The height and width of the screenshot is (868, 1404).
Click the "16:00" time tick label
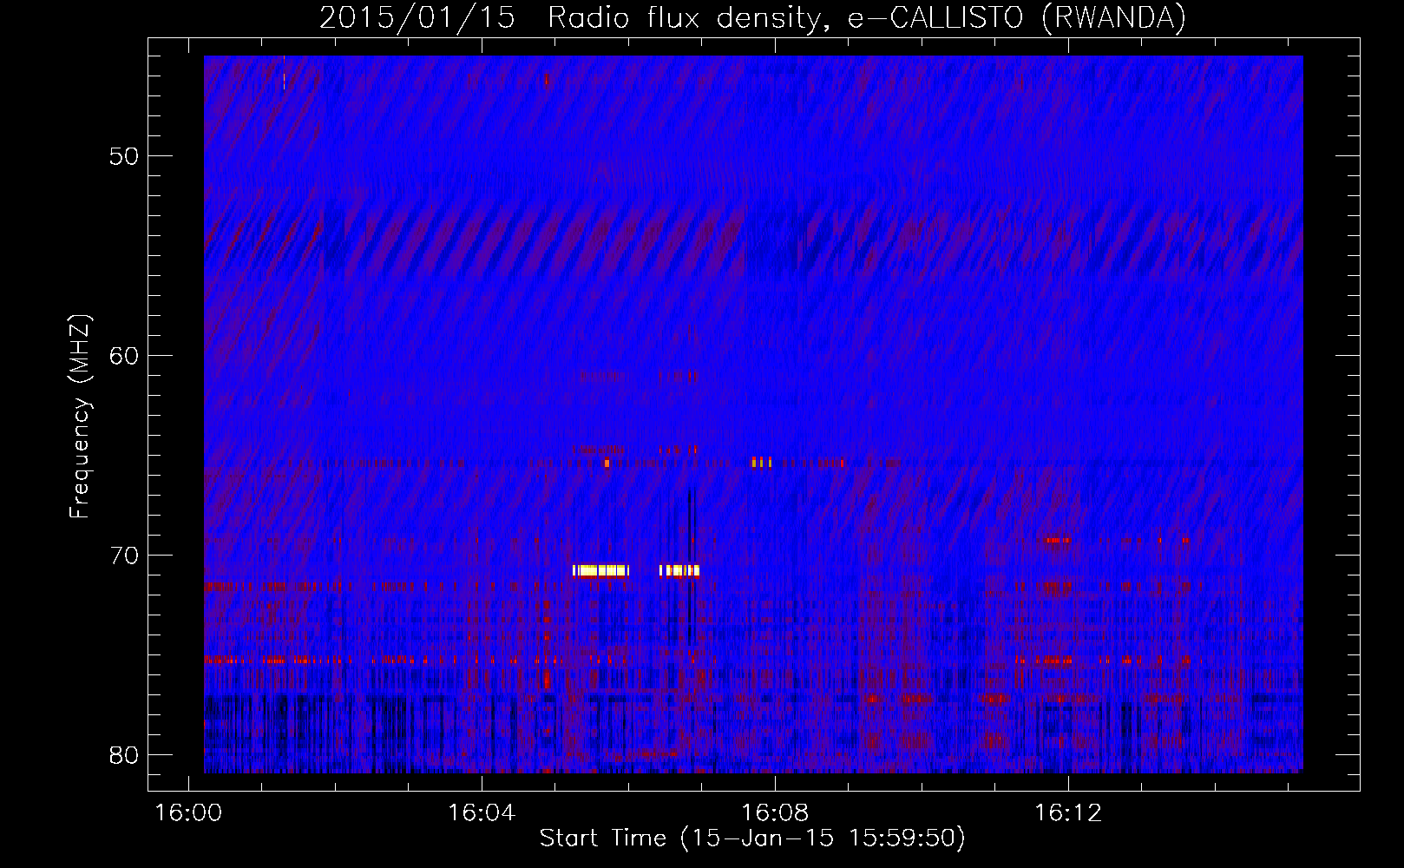click(x=188, y=813)
